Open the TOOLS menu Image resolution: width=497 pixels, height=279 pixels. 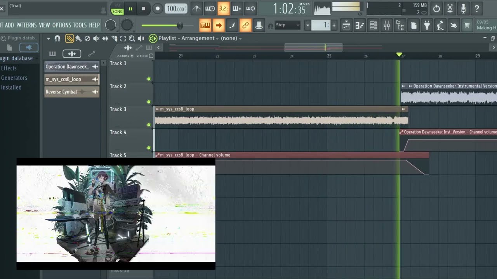(80, 25)
